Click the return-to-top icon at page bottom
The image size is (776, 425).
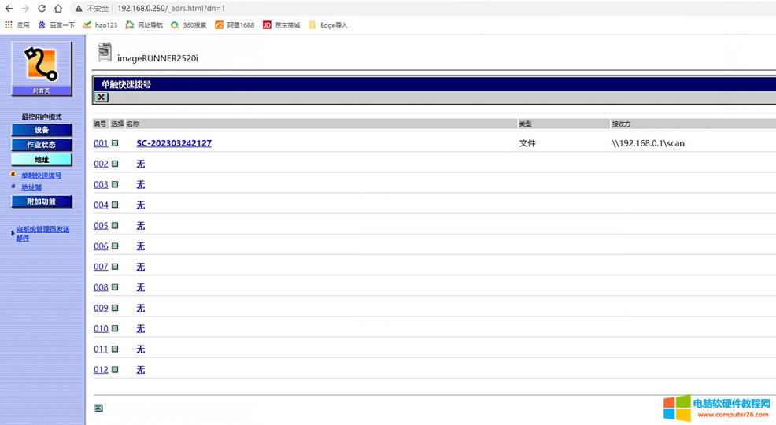coord(98,408)
